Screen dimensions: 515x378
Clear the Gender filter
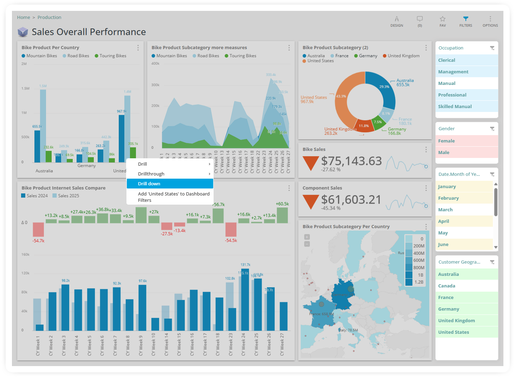pyautogui.click(x=492, y=129)
